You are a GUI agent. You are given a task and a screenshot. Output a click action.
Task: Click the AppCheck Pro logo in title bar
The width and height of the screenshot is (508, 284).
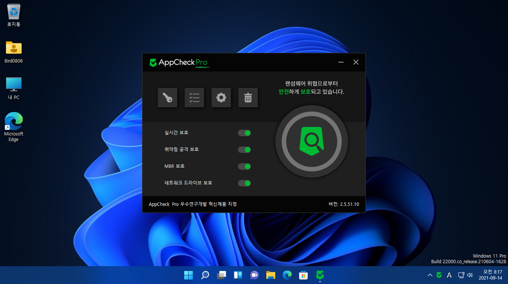pos(179,63)
